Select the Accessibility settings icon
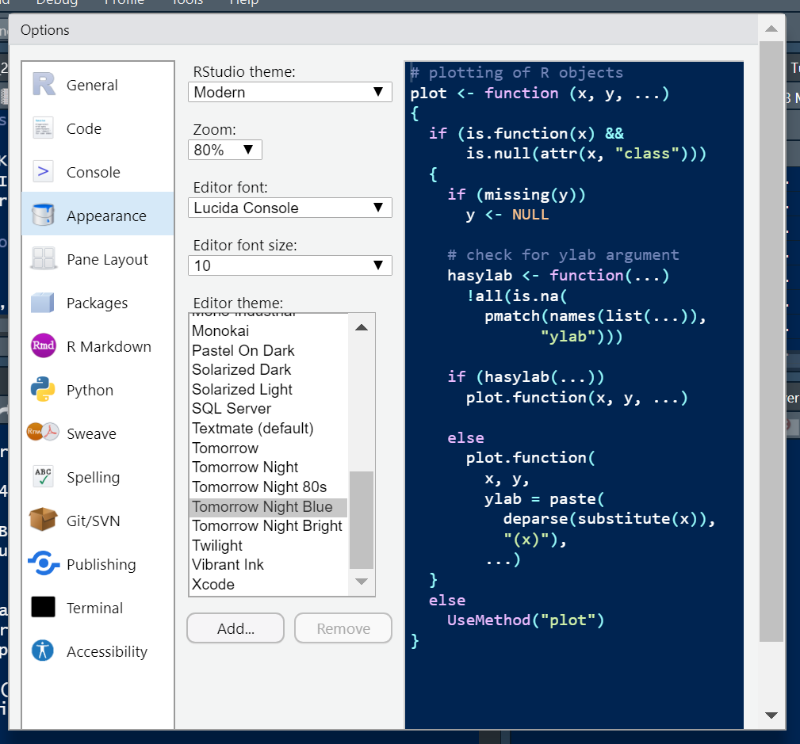 (40, 651)
